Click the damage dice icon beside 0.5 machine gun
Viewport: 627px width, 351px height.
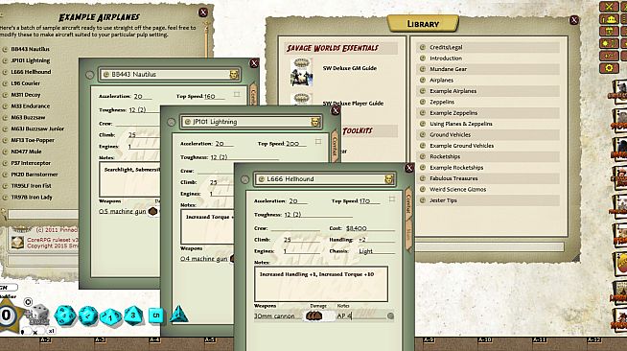click(152, 211)
